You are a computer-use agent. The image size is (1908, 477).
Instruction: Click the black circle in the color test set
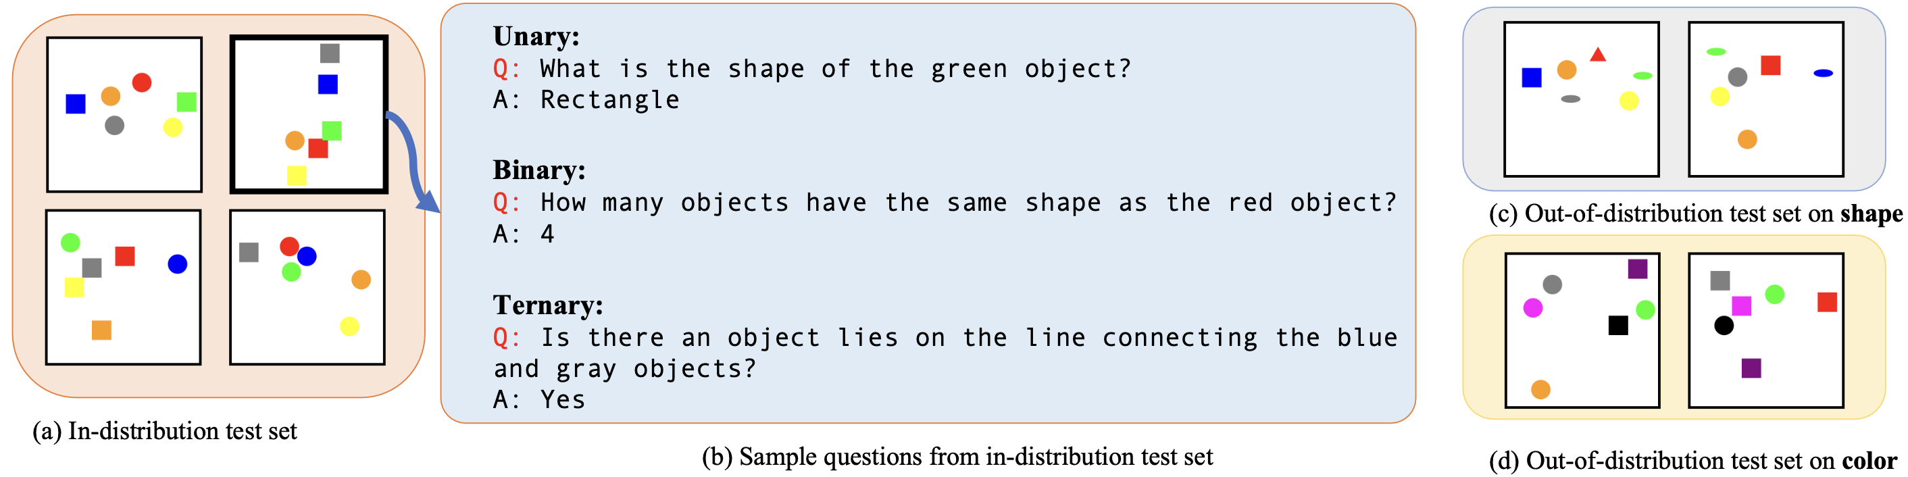pyautogui.click(x=1724, y=325)
